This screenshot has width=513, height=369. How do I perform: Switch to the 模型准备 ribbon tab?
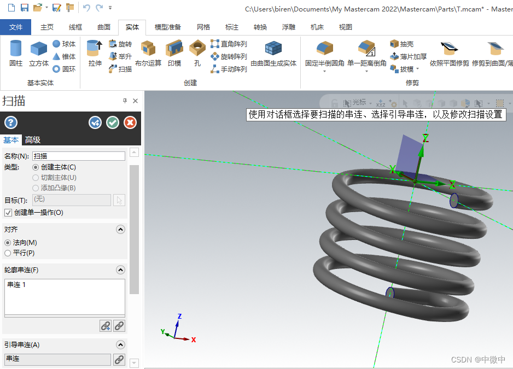tap(167, 27)
